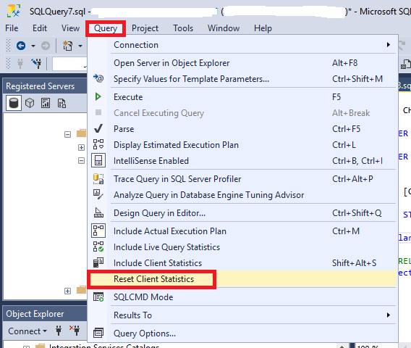Click Object Explorer disconnect icon
The image size is (411, 348).
75,331
